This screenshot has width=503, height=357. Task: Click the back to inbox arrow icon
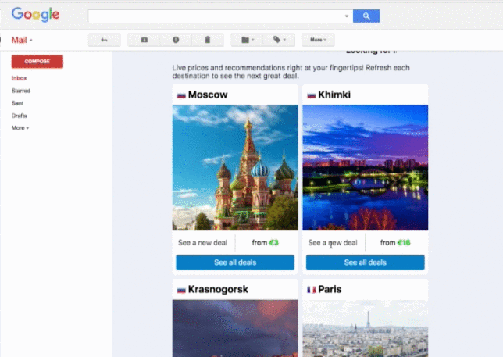pyautogui.click(x=104, y=40)
